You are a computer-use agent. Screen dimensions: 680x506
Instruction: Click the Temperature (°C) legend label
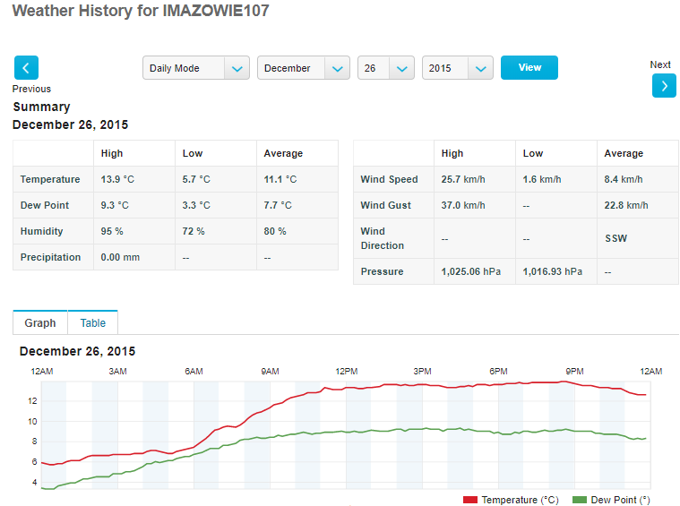[520, 500]
